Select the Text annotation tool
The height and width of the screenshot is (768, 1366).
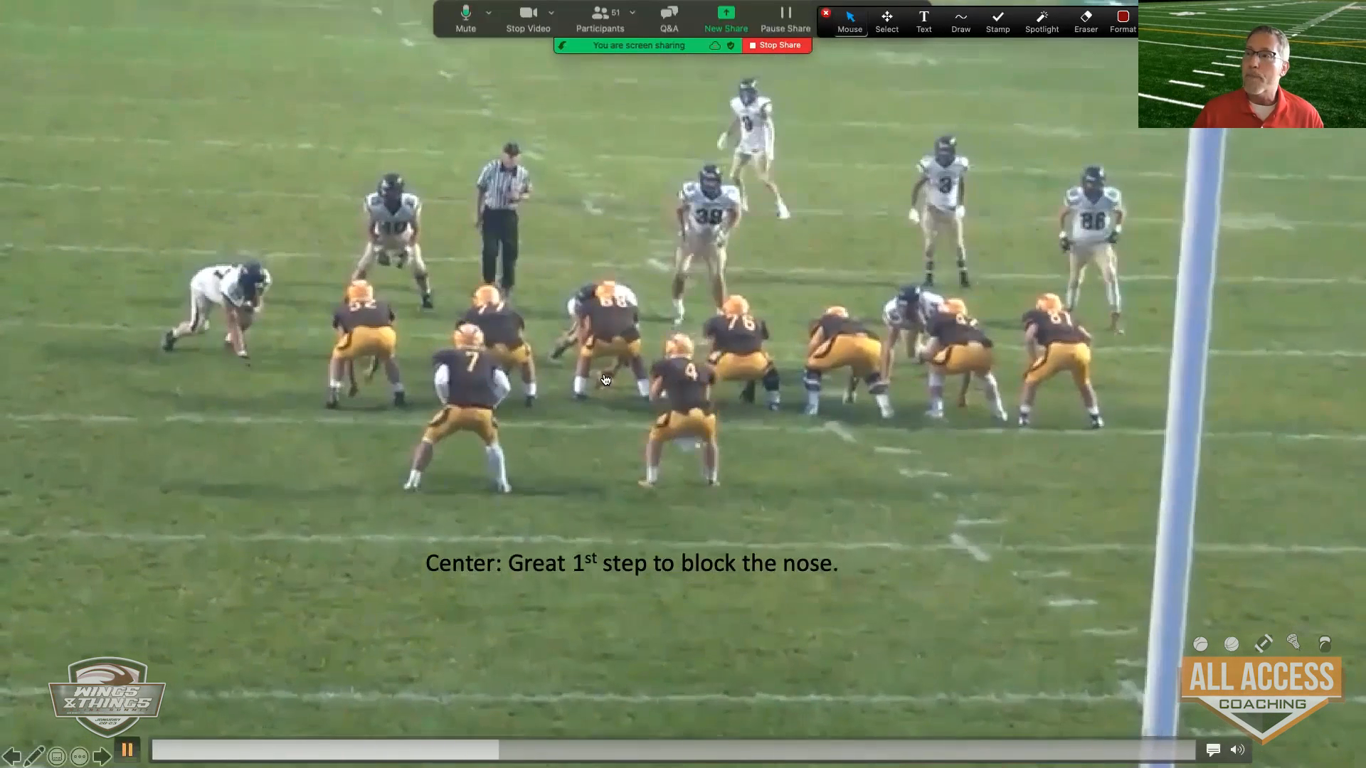click(x=923, y=21)
